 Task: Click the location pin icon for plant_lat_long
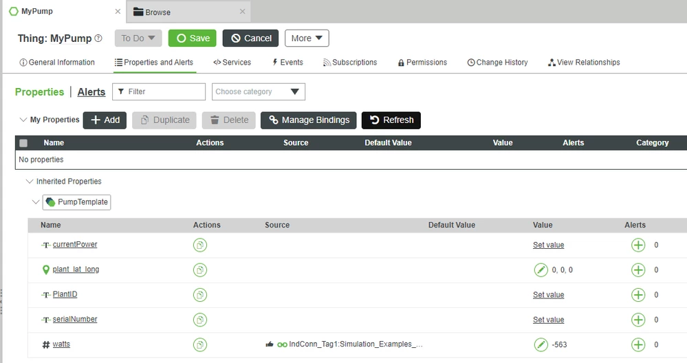pyautogui.click(x=45, y=269)
